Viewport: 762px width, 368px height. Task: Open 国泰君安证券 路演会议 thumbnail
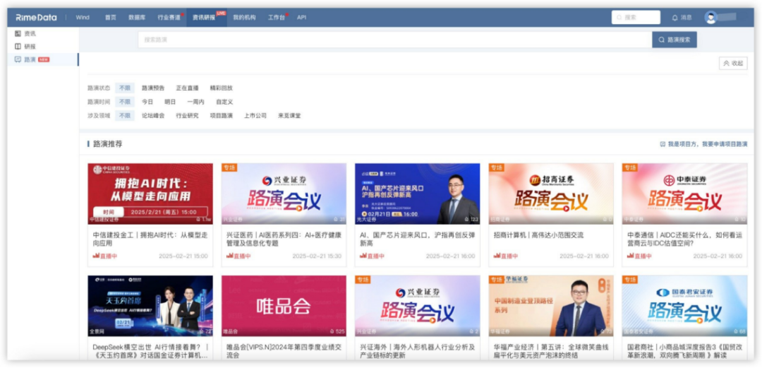coord(684,306)
